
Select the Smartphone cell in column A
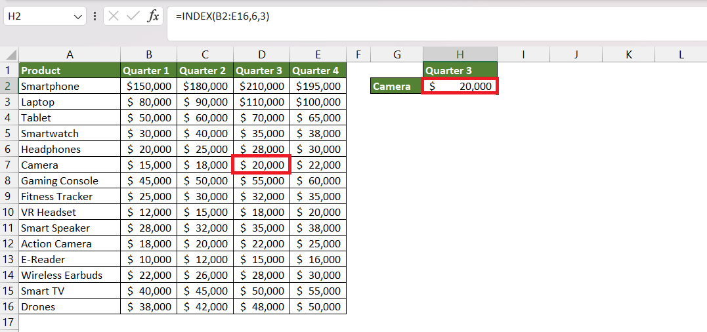(x=70, y=86)
